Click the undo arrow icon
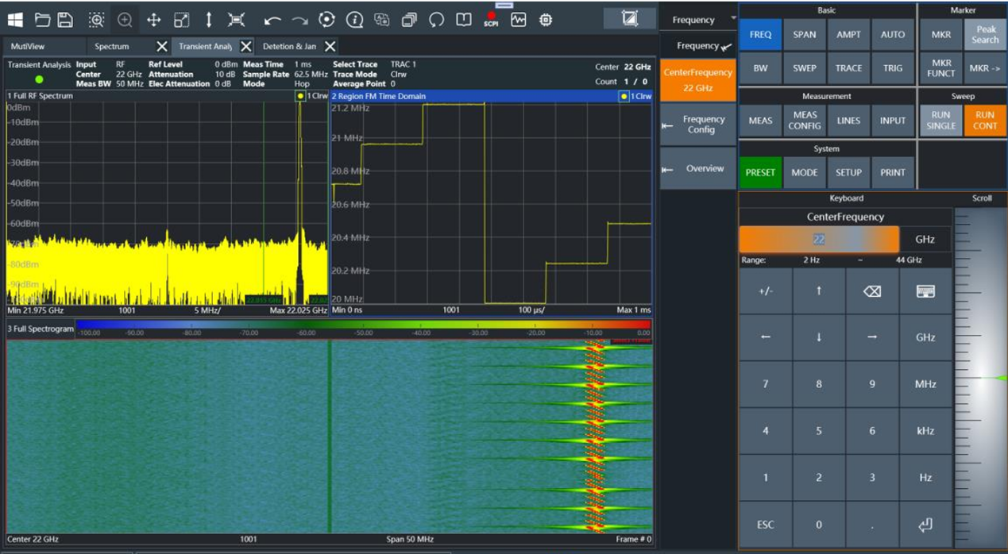This screenshot has width=1008, height=554. [272, 21]
